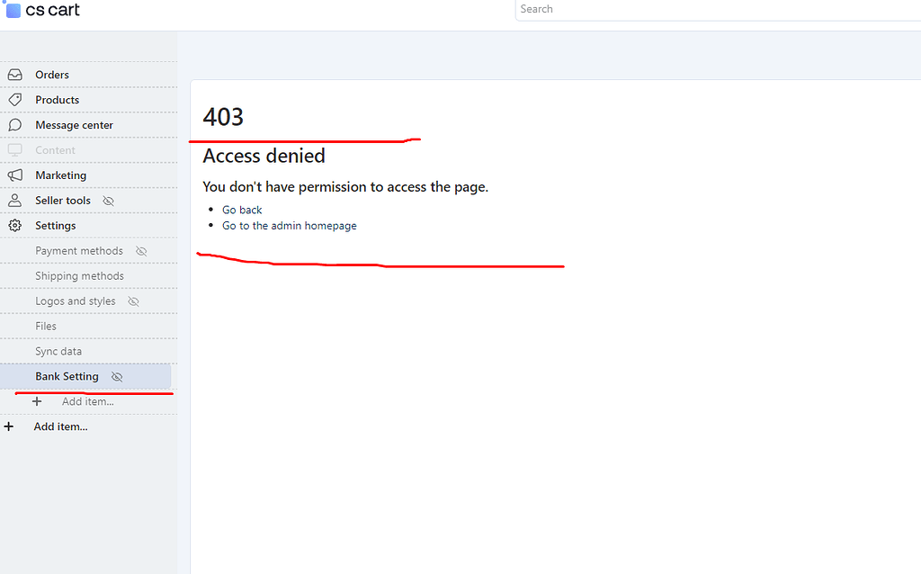Click the CS-Cart logo in the header
The width and height of the screenshot is (921, 574).
tap(42, 10)
